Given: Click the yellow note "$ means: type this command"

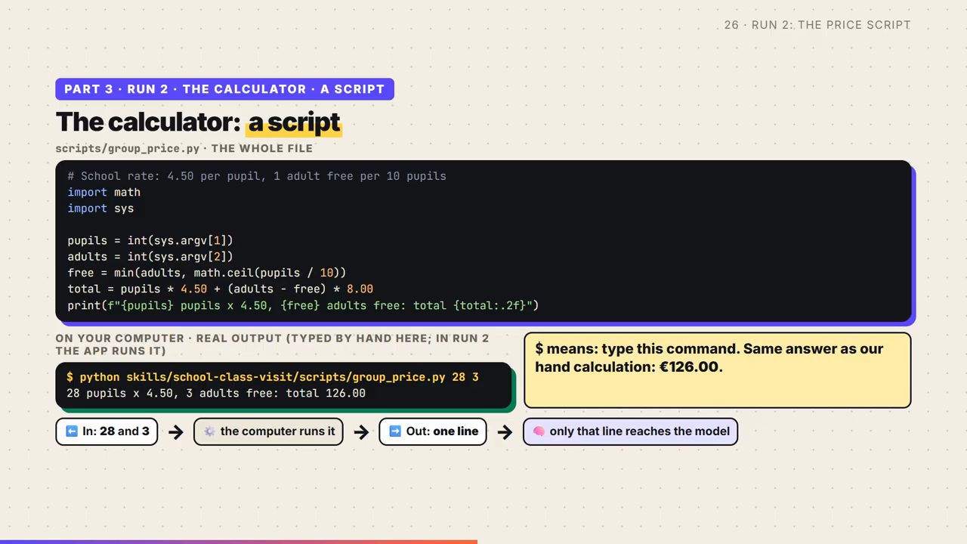Looking at the screenshot, I should coord(717,370).
